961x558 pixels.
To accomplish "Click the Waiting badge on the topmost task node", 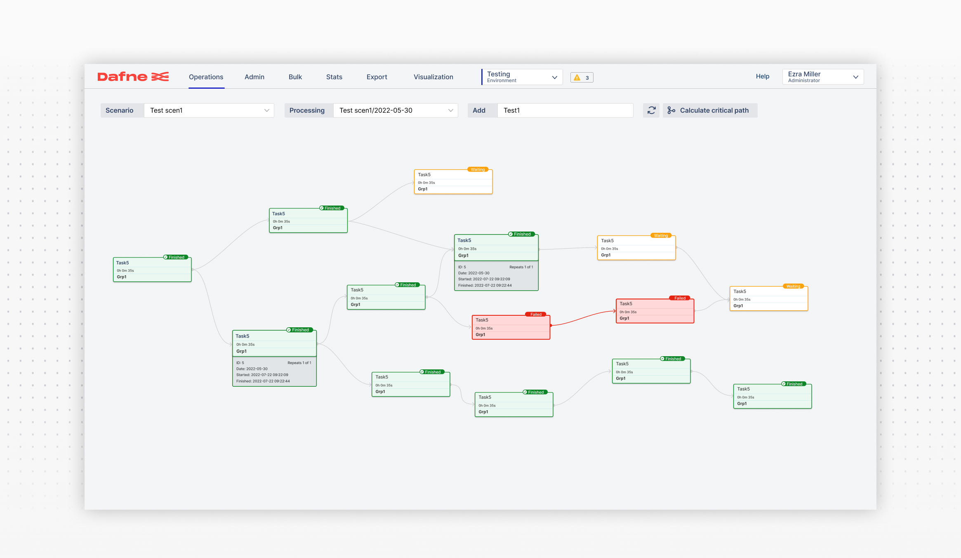I will 478,170.
